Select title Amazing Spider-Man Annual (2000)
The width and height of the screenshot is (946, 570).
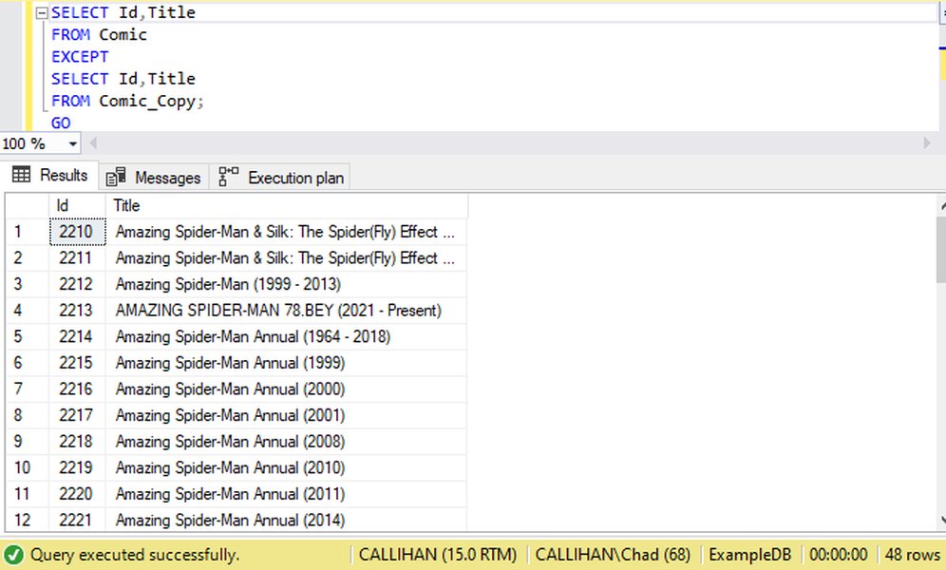coord(286,389)
